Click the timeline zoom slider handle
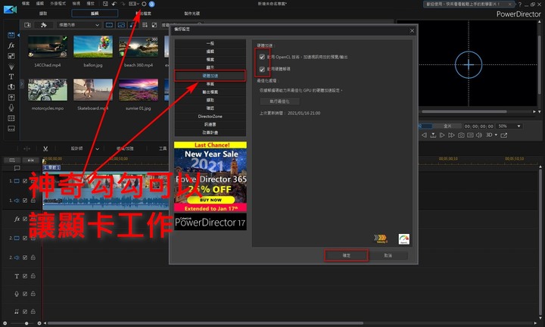The height and width of the screenshot is (327, 545). [x=26, y=323]
